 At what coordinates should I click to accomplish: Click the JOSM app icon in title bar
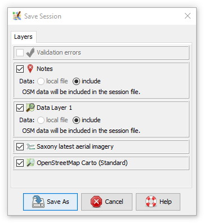[17, 16]
